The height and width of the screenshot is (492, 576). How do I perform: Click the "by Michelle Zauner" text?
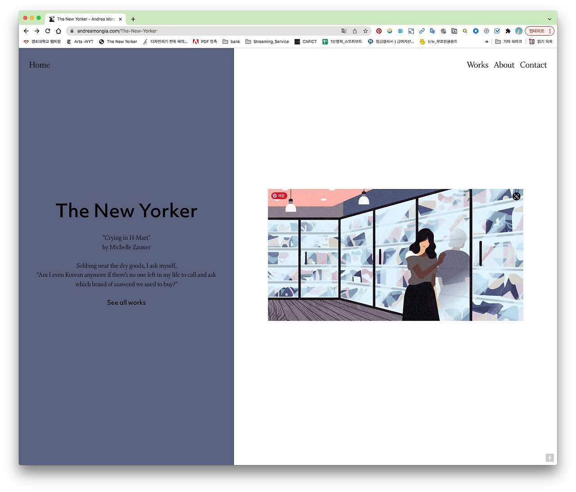126,247
